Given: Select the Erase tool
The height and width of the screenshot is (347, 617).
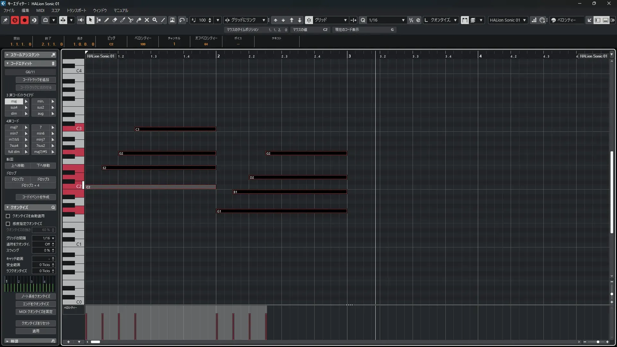Looking at the screenshot, I should point(115,20).
